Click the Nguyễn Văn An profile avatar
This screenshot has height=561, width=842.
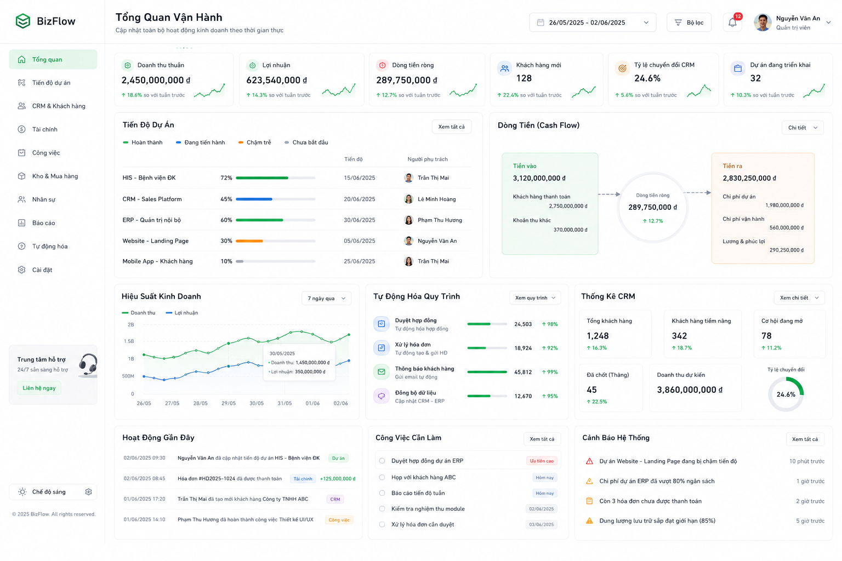point(763,22)
